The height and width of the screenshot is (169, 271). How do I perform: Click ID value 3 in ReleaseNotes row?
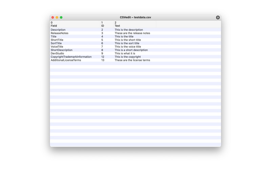102,33
